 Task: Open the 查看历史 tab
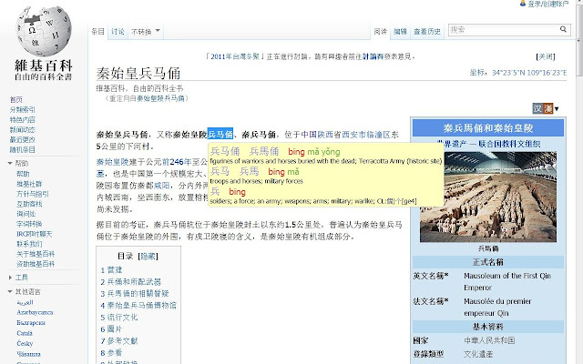pyautogui.click(x=427, y=32)
